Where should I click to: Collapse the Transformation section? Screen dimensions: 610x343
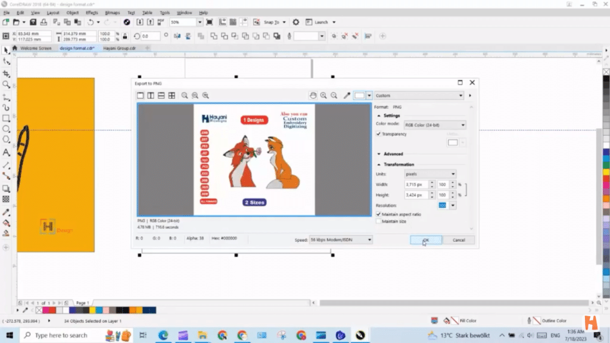pyautogui.click(x=379, y=164)
